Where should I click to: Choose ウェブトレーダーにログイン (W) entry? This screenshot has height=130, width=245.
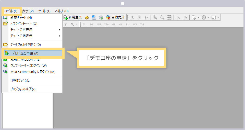point(32,66)
